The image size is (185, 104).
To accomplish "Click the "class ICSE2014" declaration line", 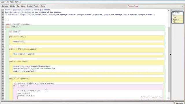I will point(12,27).
